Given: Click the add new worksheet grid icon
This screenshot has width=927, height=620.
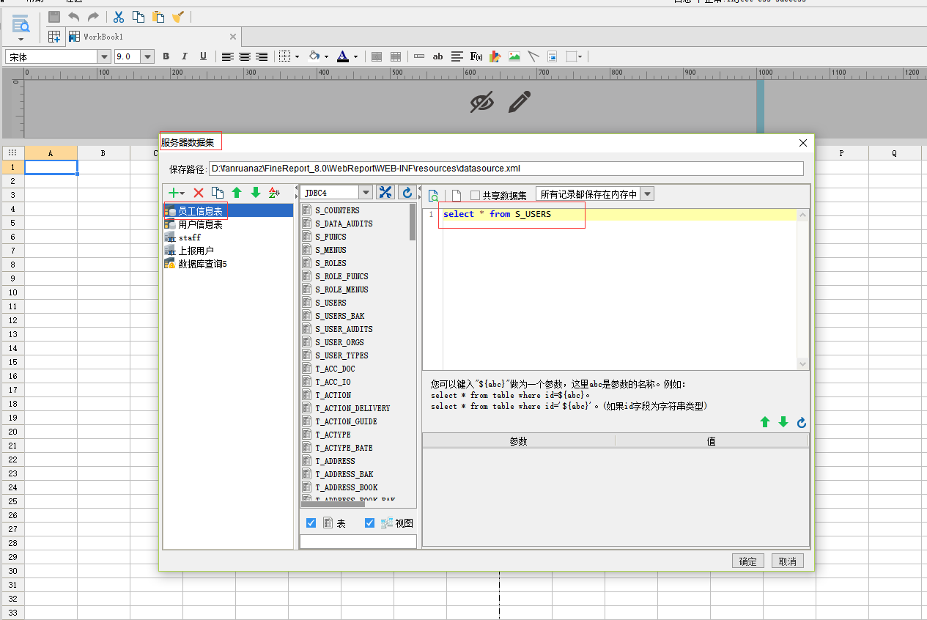Looking at the screenshot, I should [x=54, y=37].
